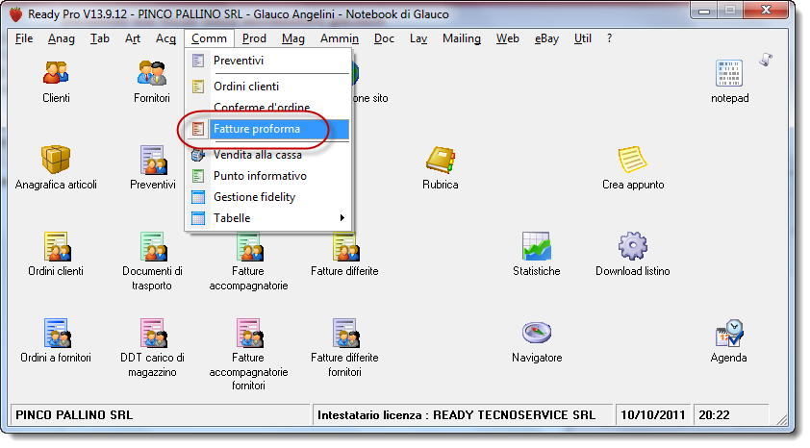Click the small scroll icon near notepad
Screen dimensions: 810x448
tap(766, 60)
